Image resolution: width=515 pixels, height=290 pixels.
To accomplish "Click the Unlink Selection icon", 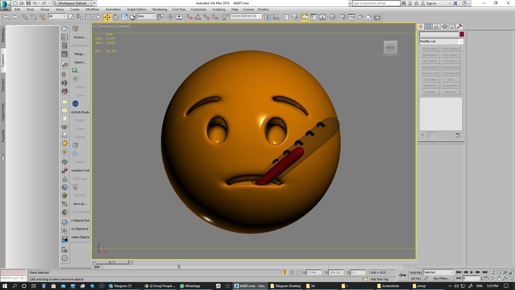I will click(x=34, y=17).
